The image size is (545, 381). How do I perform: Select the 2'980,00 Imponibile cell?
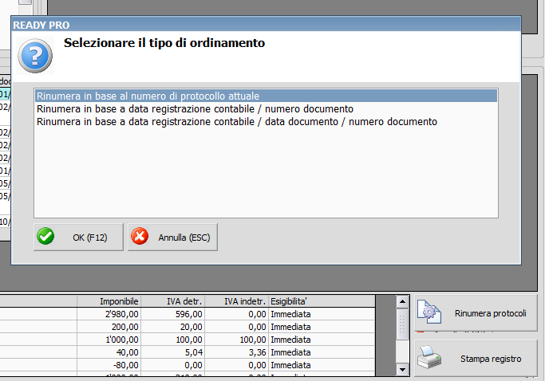coord(109,314)
